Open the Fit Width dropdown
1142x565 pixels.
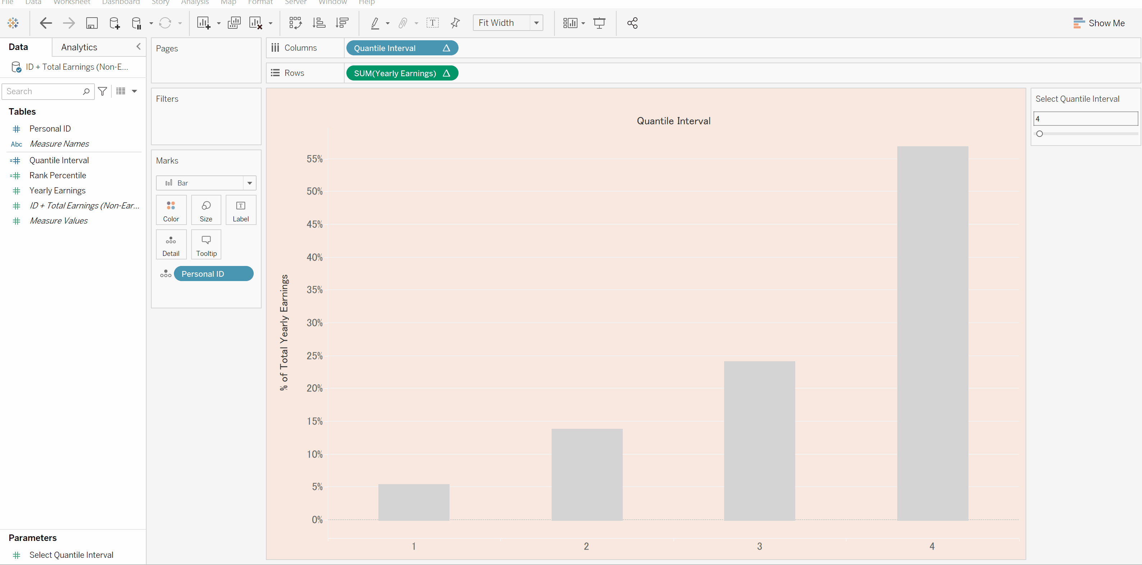coord(536,23)
